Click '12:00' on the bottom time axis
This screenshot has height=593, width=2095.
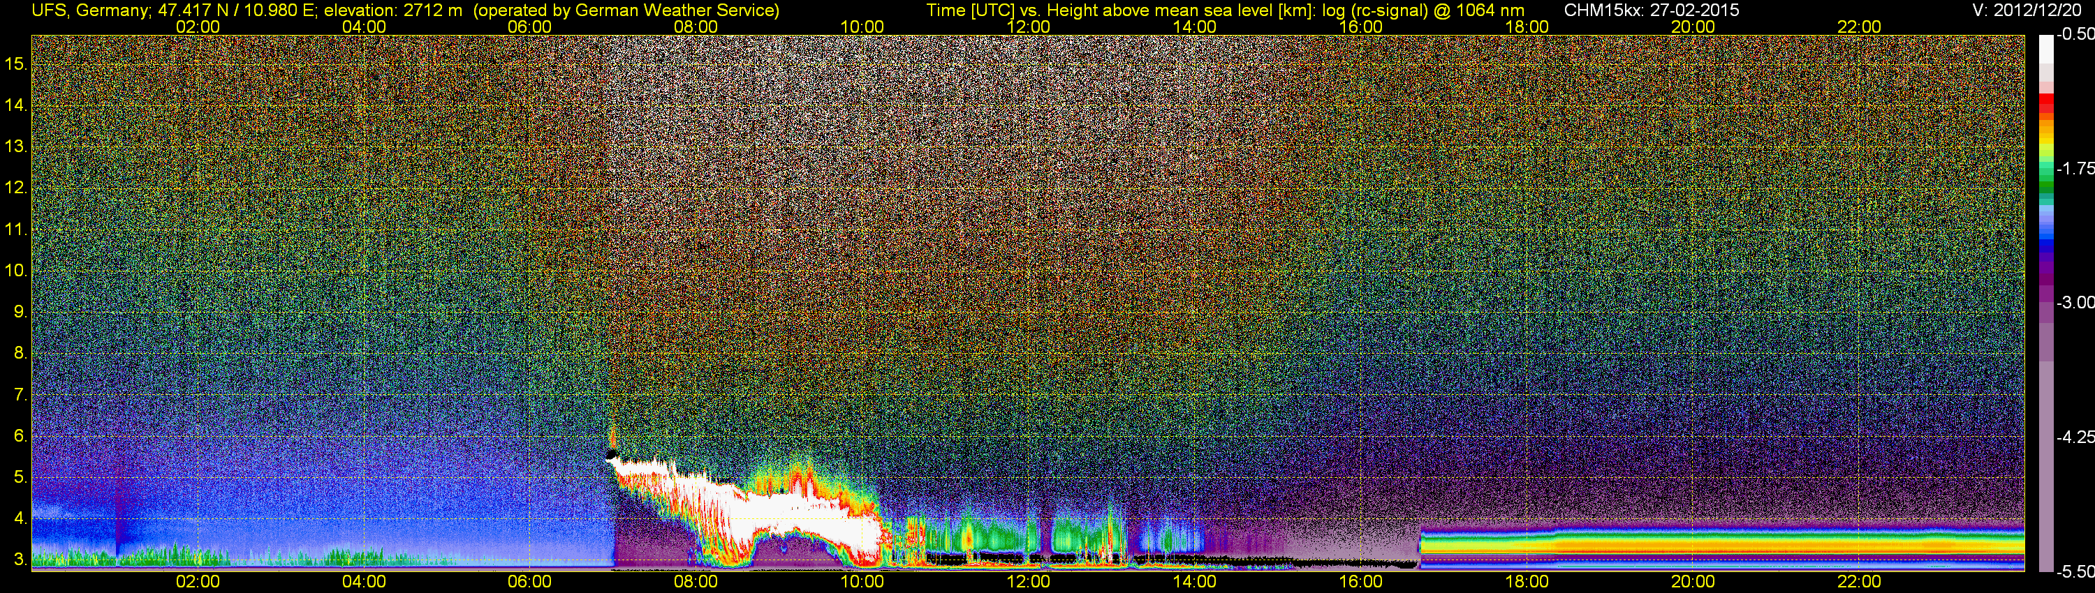[x=1028, y=582]
